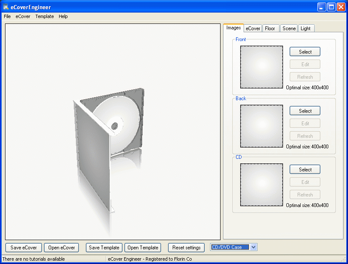Select an image for the CD
Image resolution: width=348 pixels, height=264 pixels.
coord(305,169)
